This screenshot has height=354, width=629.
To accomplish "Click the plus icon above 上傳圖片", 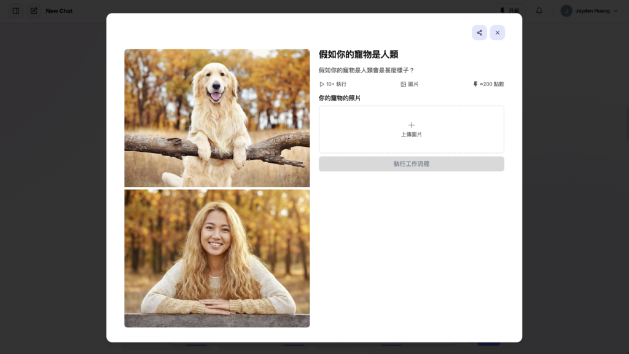I will [x=411, y=125].
